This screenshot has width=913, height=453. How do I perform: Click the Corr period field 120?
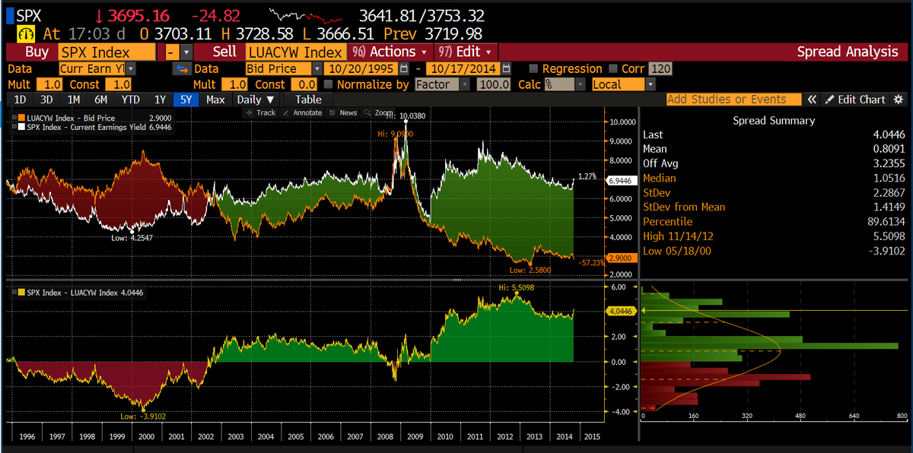click(x=660, y=69)
